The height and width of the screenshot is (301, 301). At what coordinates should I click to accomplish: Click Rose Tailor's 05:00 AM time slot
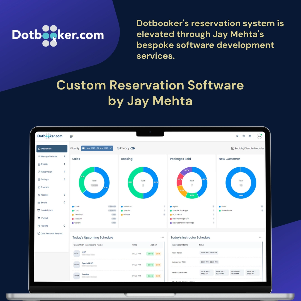[208, 253]
